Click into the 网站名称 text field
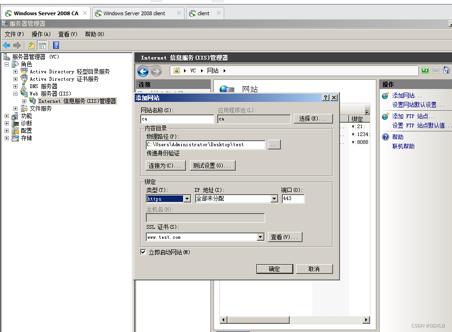 (177, 119)
